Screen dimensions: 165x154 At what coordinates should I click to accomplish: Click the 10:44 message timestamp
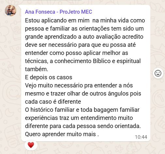click(x=141, y=137)
